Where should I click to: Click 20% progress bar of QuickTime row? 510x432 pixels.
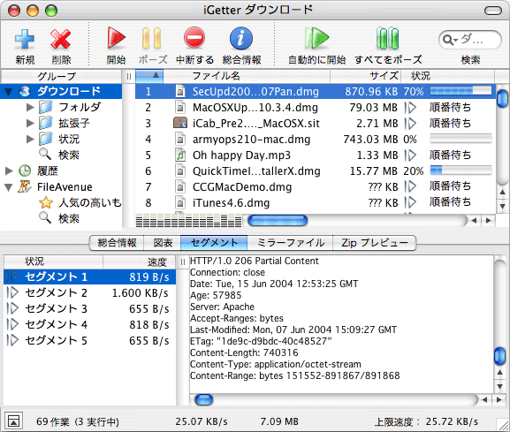(x=461, y=171)
